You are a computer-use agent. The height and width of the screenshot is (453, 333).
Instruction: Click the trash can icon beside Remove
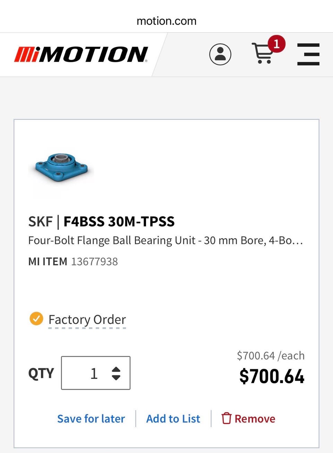click(x=227, y=418)
